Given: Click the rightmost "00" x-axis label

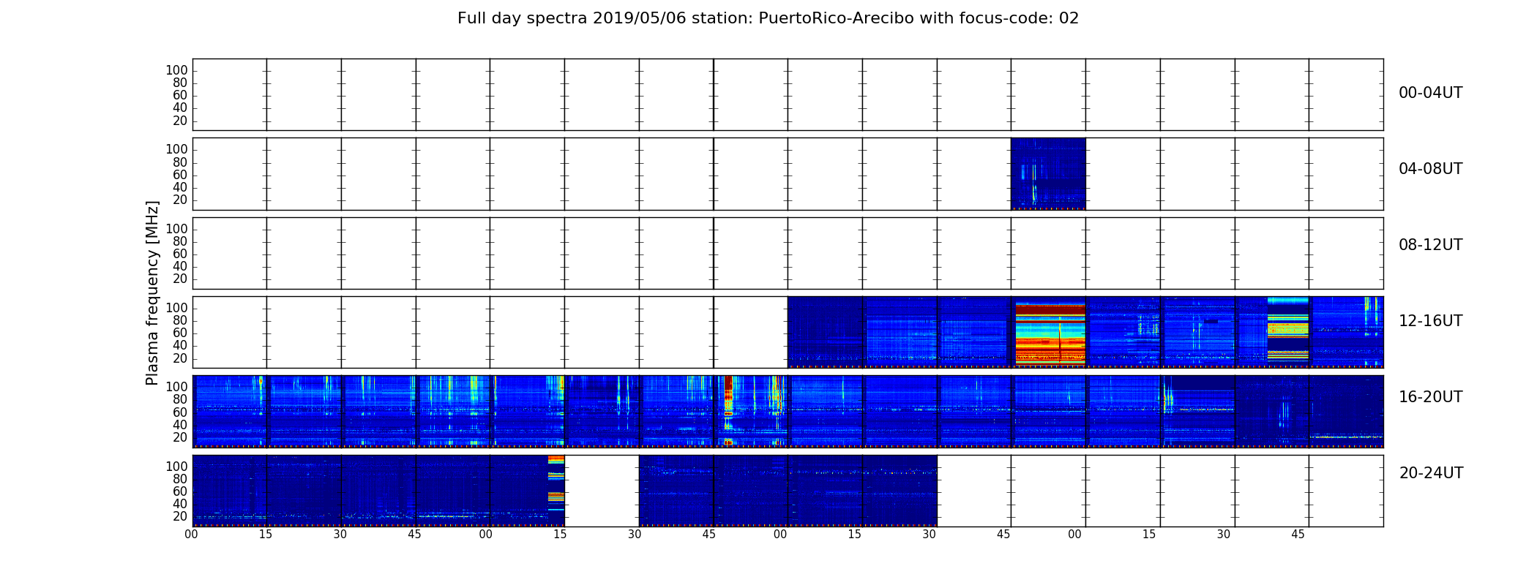Looking at the screenshot, I should click(1074, 535).
